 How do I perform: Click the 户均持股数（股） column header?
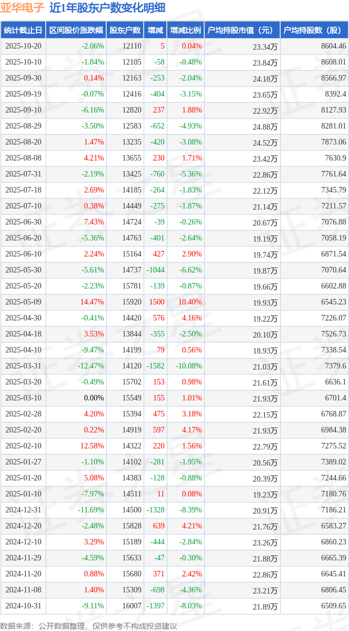coord(314,30)
